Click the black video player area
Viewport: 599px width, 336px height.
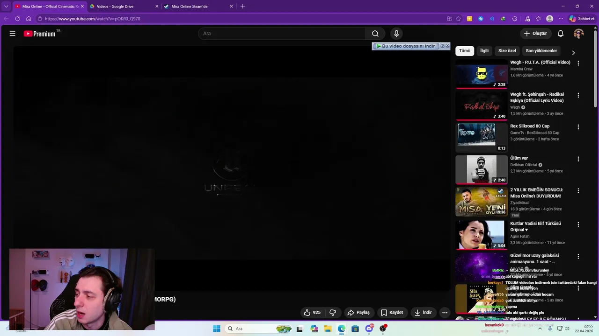[232, 168]
